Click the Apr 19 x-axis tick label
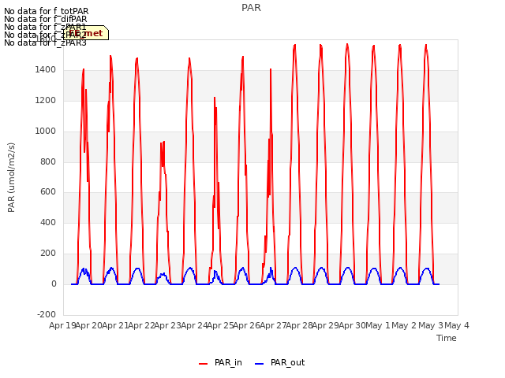 [62, 325]
